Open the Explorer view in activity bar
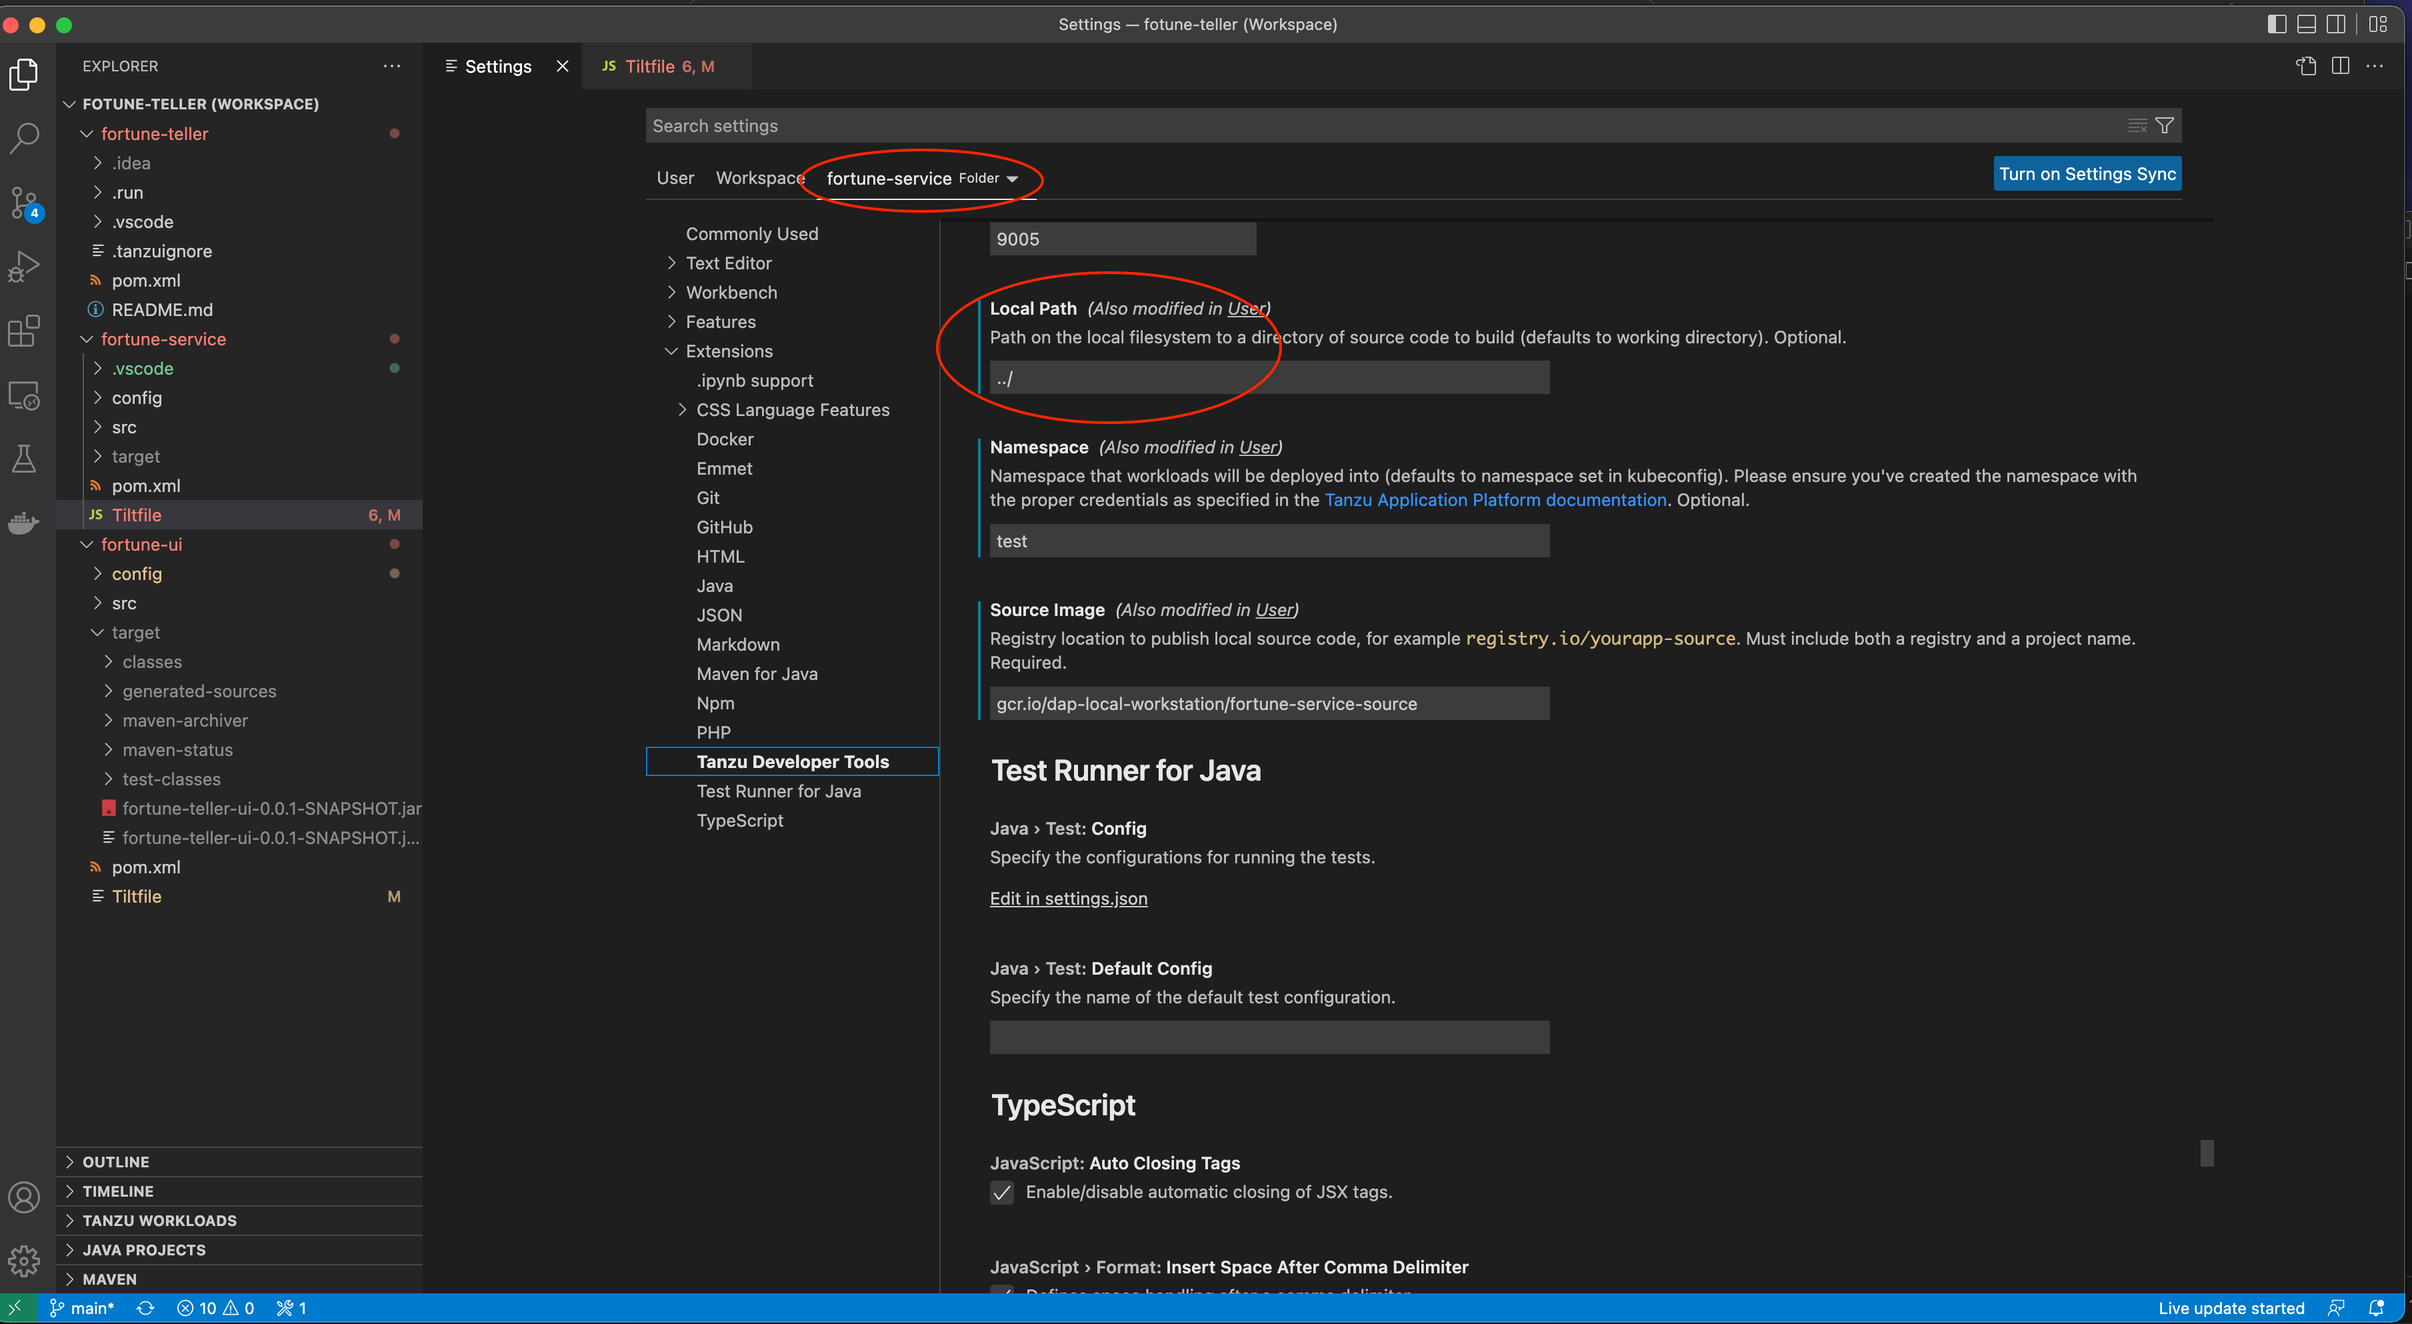Viewport: 2412px width, 1324px height. click(x=25, y=75)
